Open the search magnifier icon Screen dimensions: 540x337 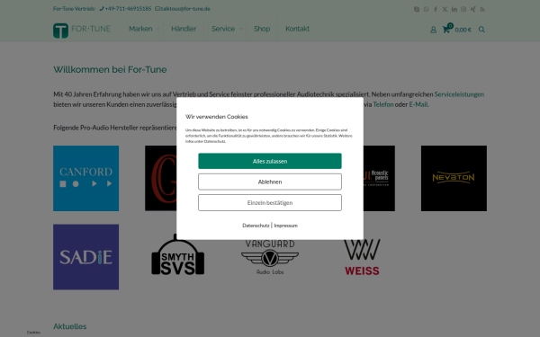pos(481,30)
